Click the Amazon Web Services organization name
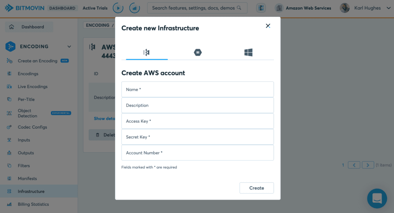This screenshot has height=213, width=394. coord(308,8)
